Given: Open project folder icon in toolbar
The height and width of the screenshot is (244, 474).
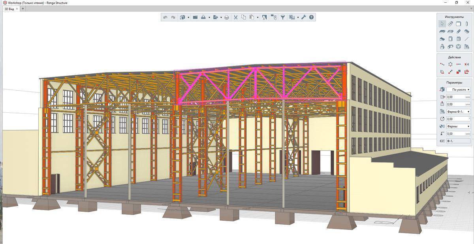Looking at the screenshot, I should coord(195,17).
